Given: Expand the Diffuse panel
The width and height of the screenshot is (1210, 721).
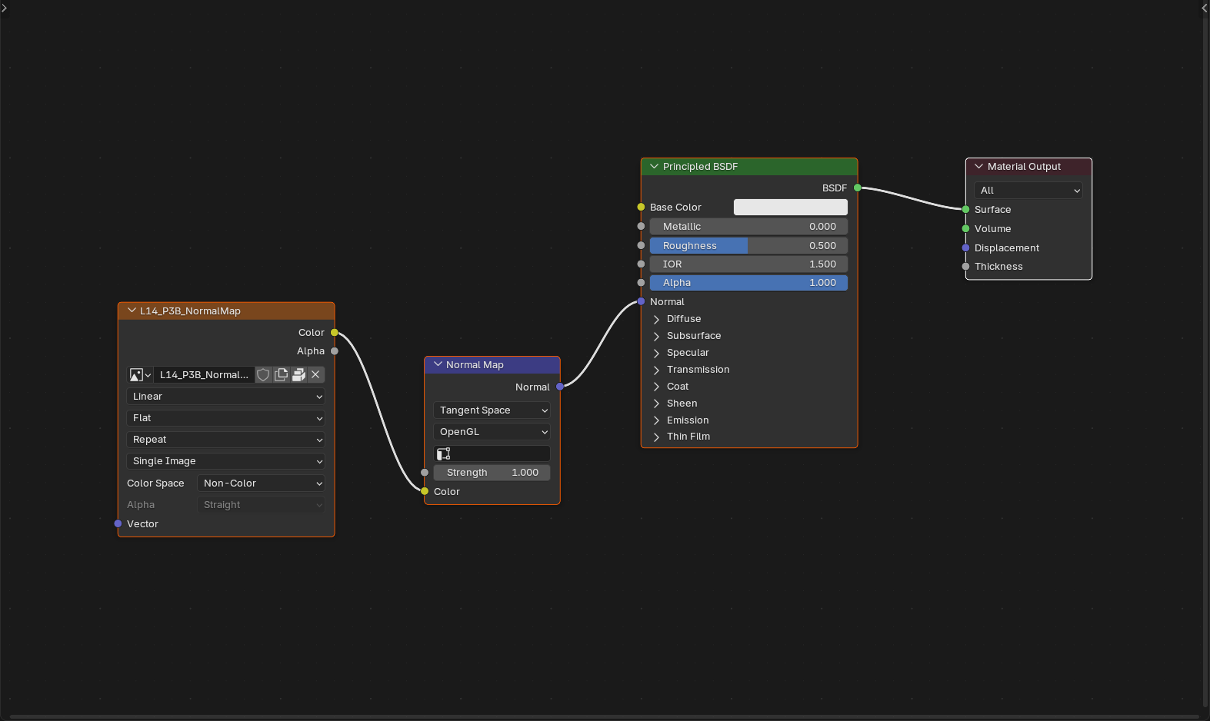Looking at the screenshot, I should (656, 319).
